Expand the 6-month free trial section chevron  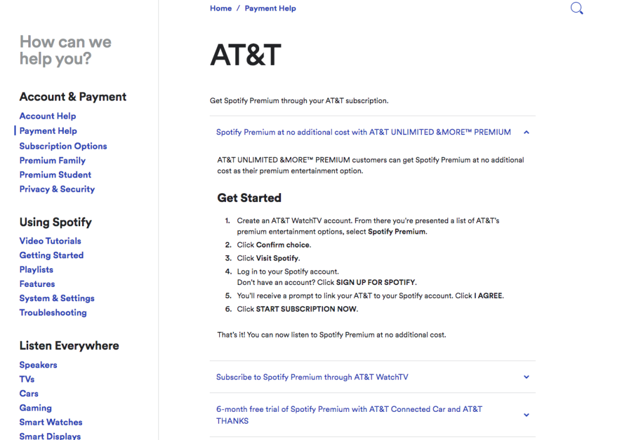click(526, 415)
